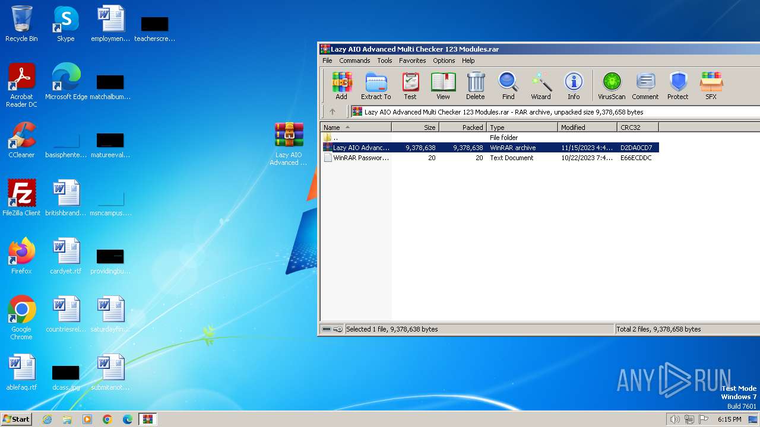Open Chrome from the taskbar
Screen dimensions: 760x427
click(x=107, y=419)
